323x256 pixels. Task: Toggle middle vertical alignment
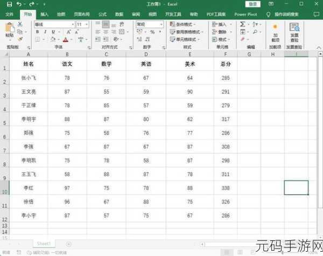click(106, 24)
